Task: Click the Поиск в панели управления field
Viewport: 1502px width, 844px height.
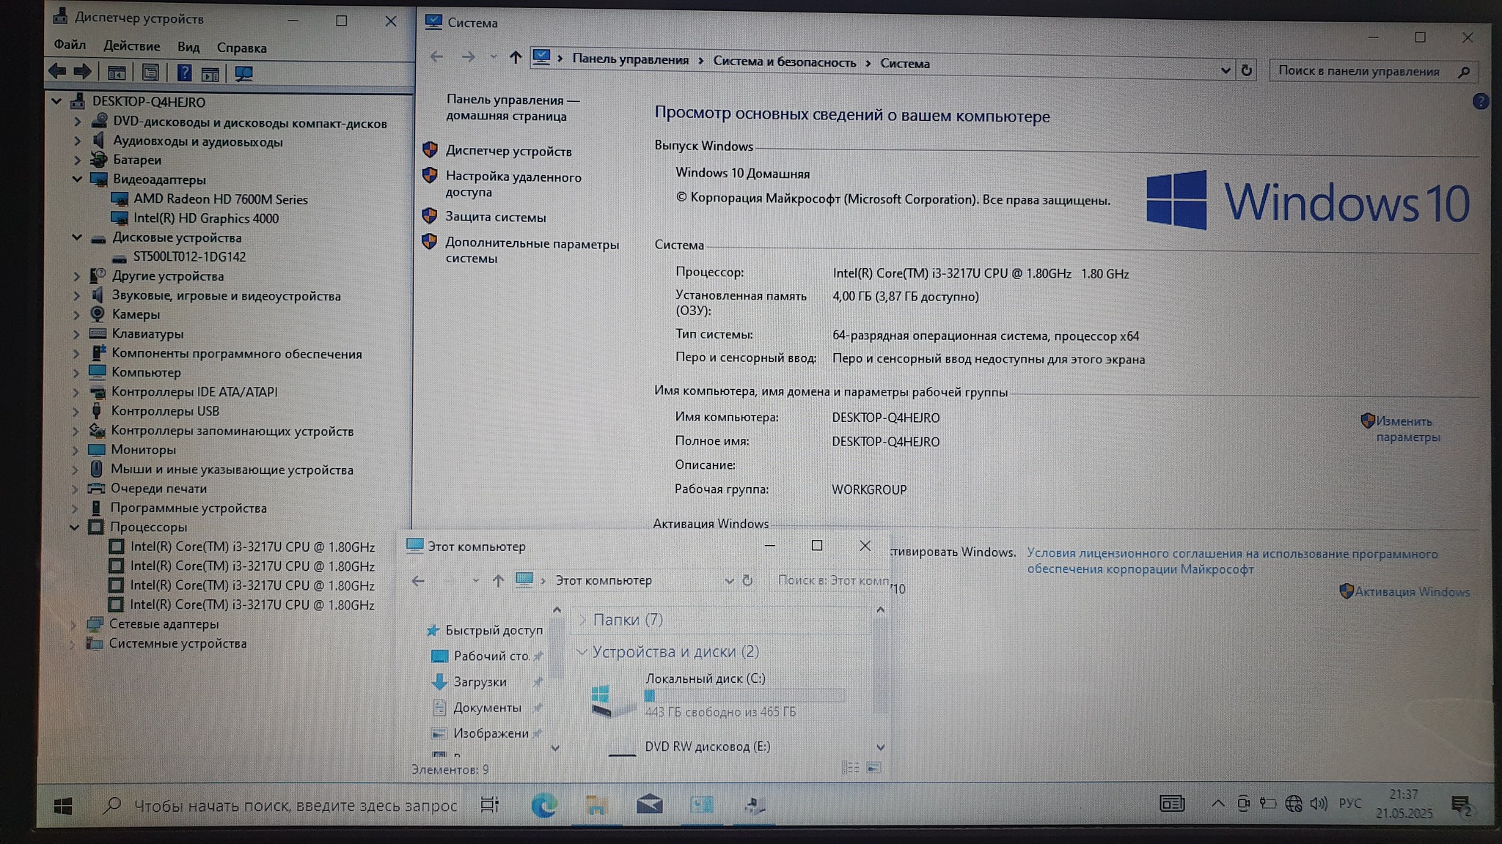Action: (1358, 71)
